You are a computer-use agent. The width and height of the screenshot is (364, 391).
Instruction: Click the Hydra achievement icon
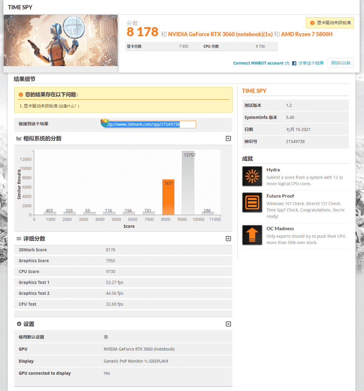click(x=252, y=176)
